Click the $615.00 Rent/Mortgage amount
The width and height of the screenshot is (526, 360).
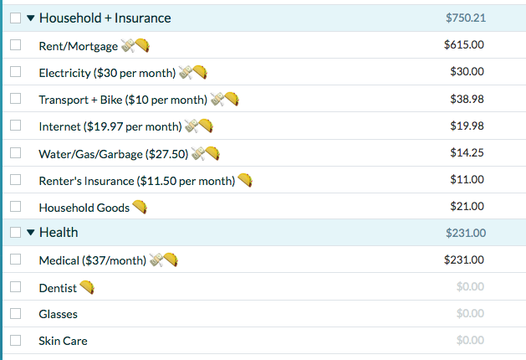[464, 44]
